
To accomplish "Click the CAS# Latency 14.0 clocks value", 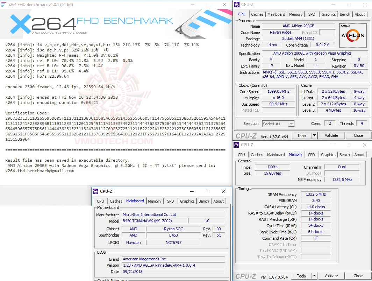I will tap(316, 207).
